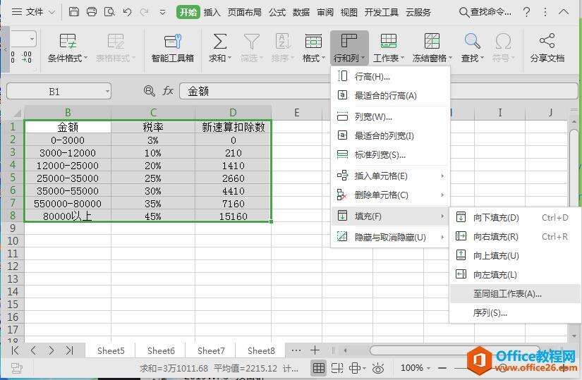This screenshot has width=582, height=380.
Task: Switch to normal grid view in status bar
Action: pos(319,368)
